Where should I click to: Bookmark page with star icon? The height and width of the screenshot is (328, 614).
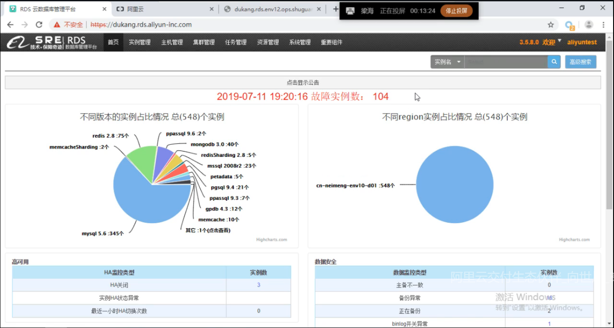click(551, 25)
